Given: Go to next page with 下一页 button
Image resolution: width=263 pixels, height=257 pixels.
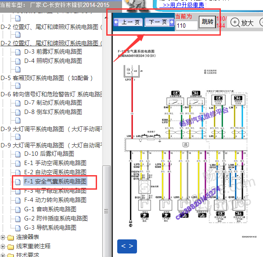Looking at the screenshot, I should click(159, 22).
